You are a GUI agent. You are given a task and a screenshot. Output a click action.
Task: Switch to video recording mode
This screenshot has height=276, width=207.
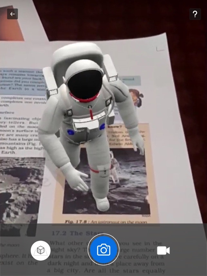coord(163,251)
